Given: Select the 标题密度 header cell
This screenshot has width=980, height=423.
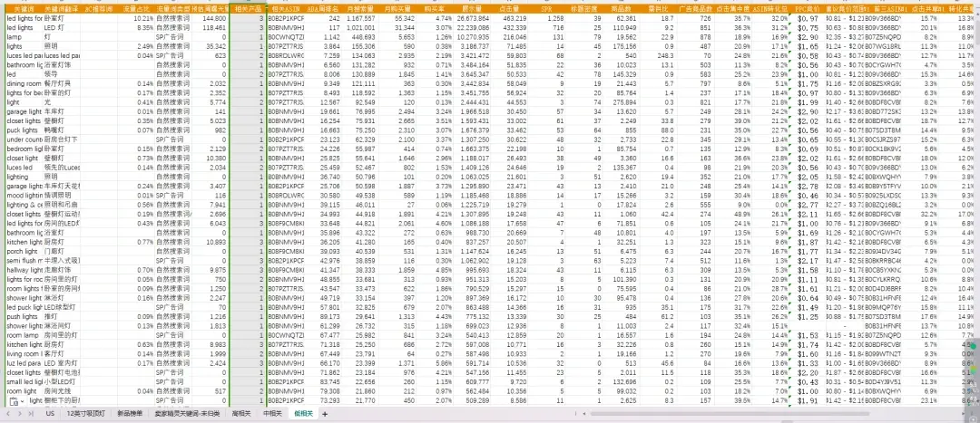Looking at the screenshot, I should [x=583, y=10].
